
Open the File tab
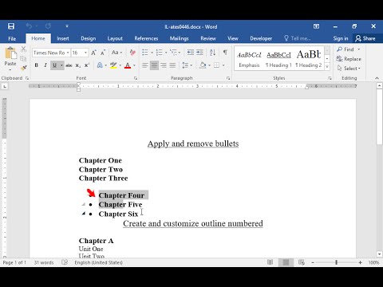pos(12,38)
